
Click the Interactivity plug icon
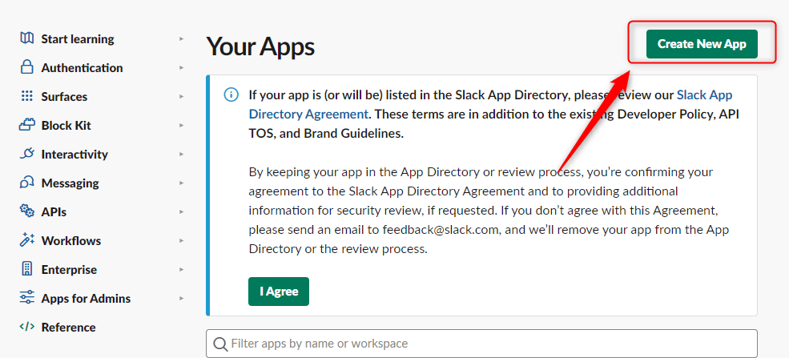26,153
